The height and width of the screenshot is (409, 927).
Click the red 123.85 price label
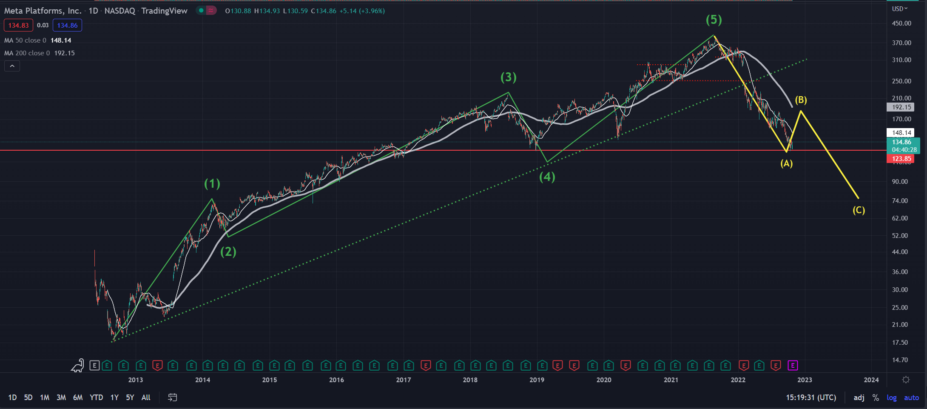pos(901,159)
